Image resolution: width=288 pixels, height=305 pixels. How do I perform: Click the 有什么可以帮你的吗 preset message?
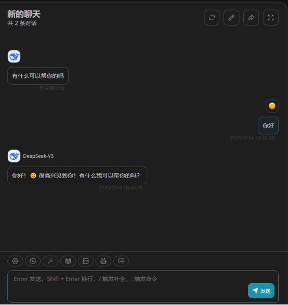(38, 76)
